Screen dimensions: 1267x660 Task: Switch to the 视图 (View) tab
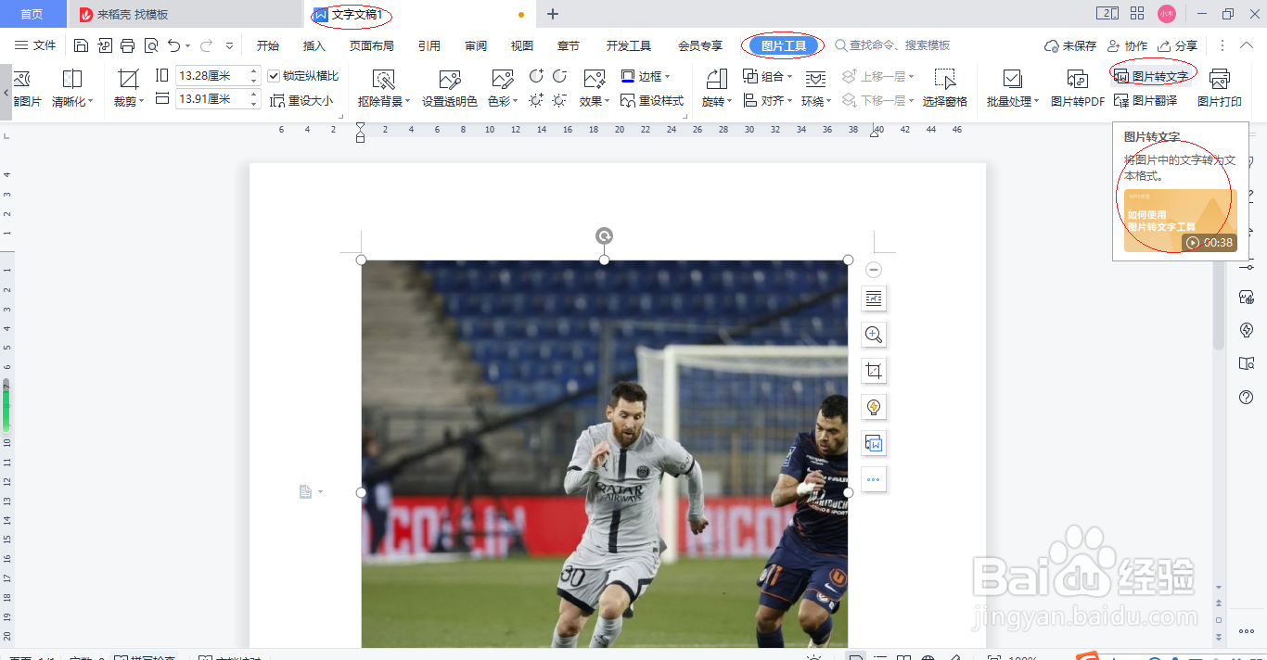click(x=522, y=45)
